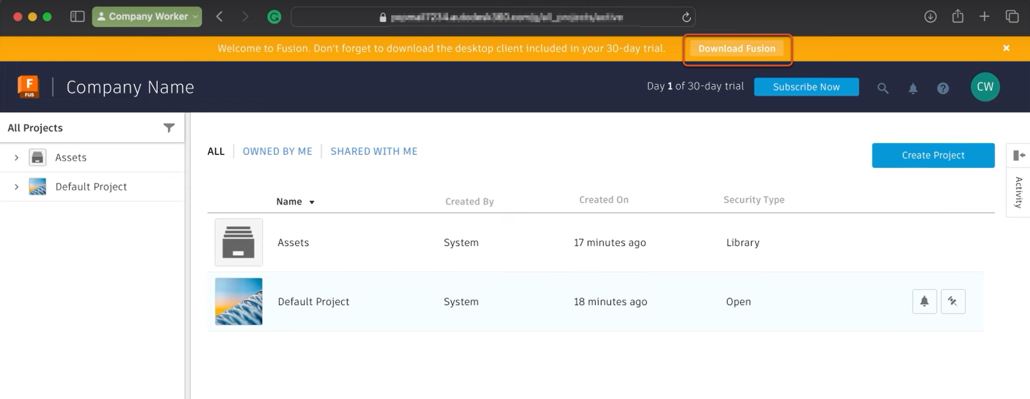Image resolution: width=1030 pixels, height=399 pixels.
Task: Open the Company Worker profile dropdown
Action: pyautogui.click(x=147, y=16)
